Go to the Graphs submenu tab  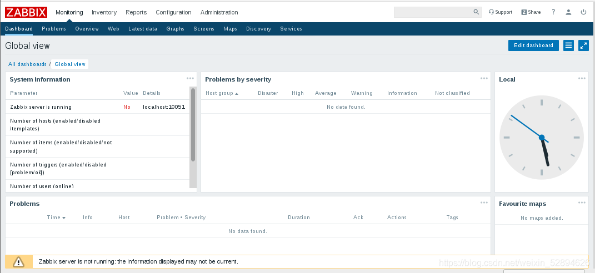click(x=176, y=29)
